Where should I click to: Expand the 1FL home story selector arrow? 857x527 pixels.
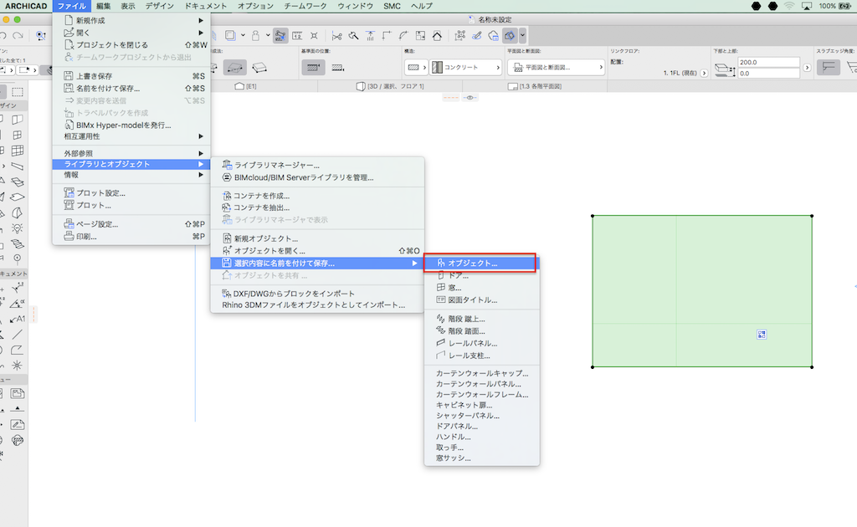click(703, 74)
